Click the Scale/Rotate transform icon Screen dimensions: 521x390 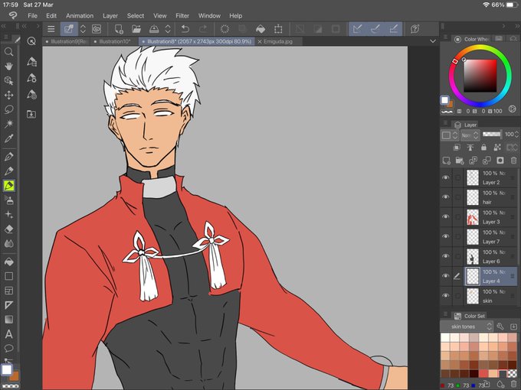tap(278, 29)
